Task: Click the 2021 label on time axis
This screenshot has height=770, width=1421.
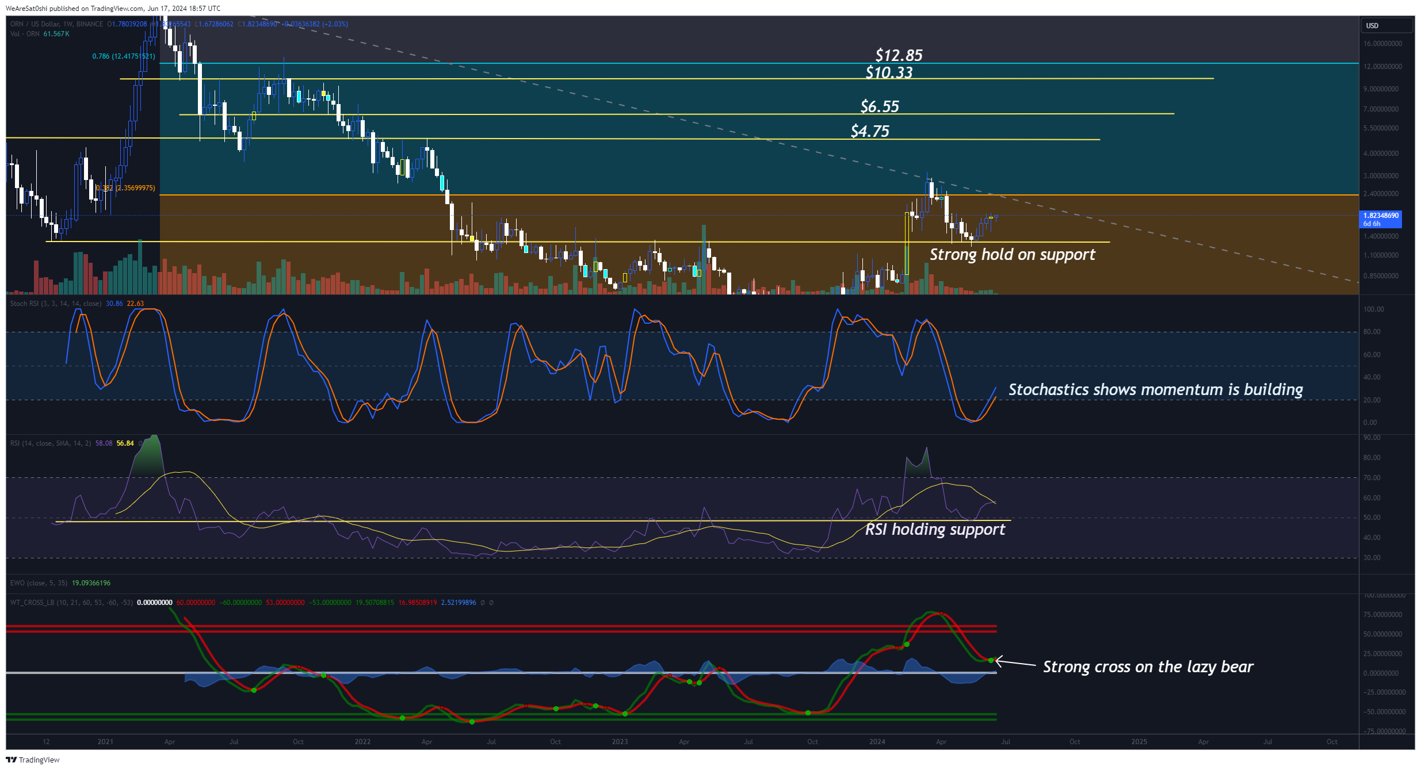Action: 105,742
